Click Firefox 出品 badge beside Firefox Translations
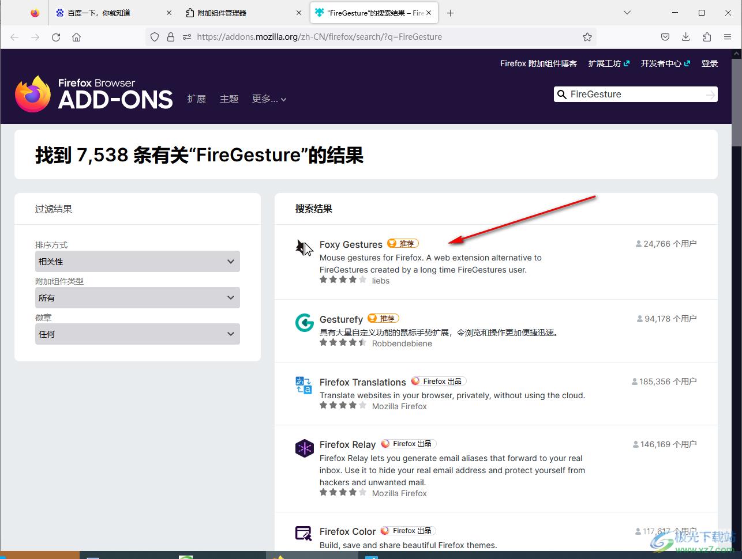The width and height of the screenshot is (742, 559). 439,382
